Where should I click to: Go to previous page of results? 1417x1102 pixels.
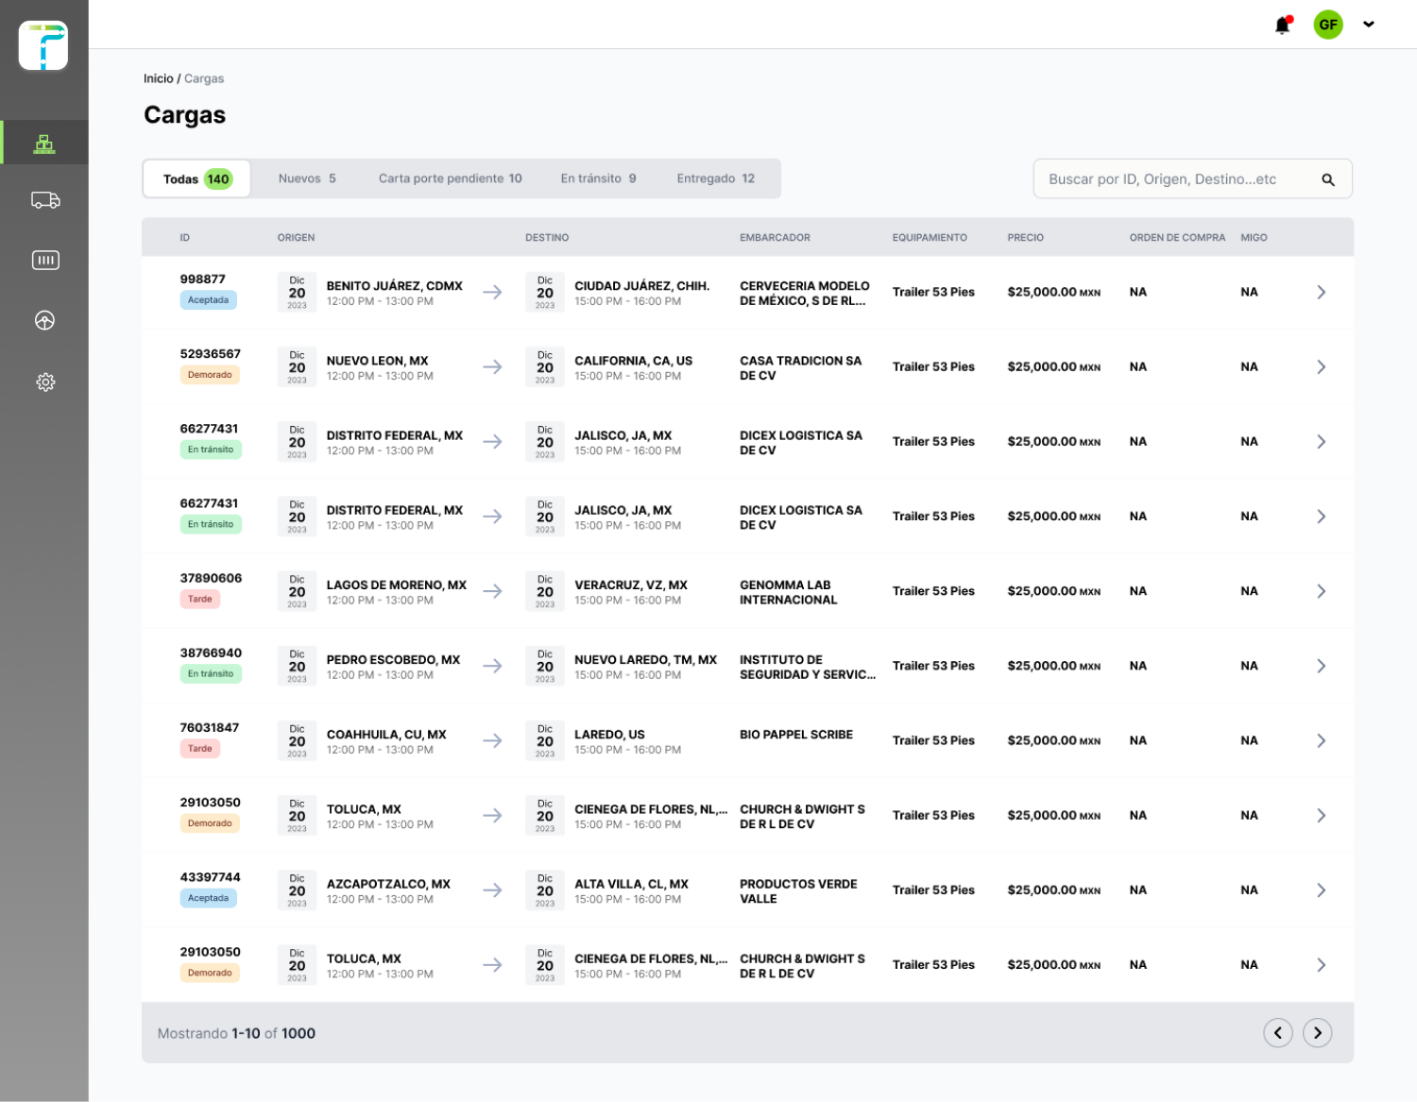point(1277,1033)
